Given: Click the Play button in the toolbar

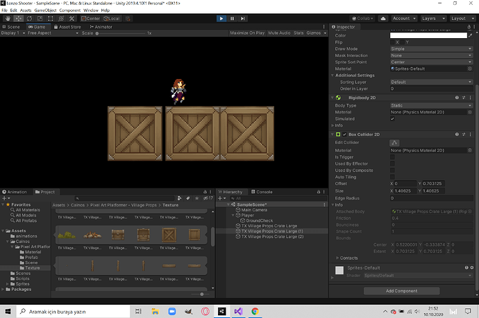Looking at the screenshot, I should [x=221, y=19].
